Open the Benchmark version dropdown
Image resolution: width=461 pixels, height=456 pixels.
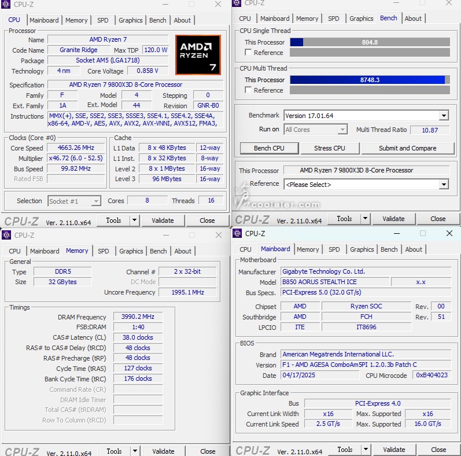point(444,116)
